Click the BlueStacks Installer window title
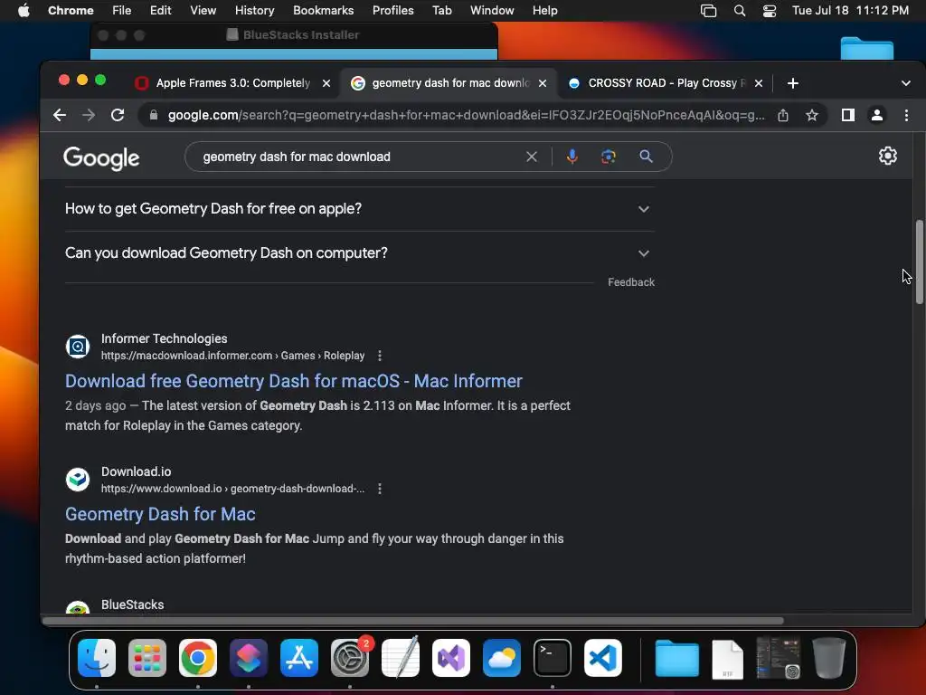The image size is (926, 695). [300, 35]
